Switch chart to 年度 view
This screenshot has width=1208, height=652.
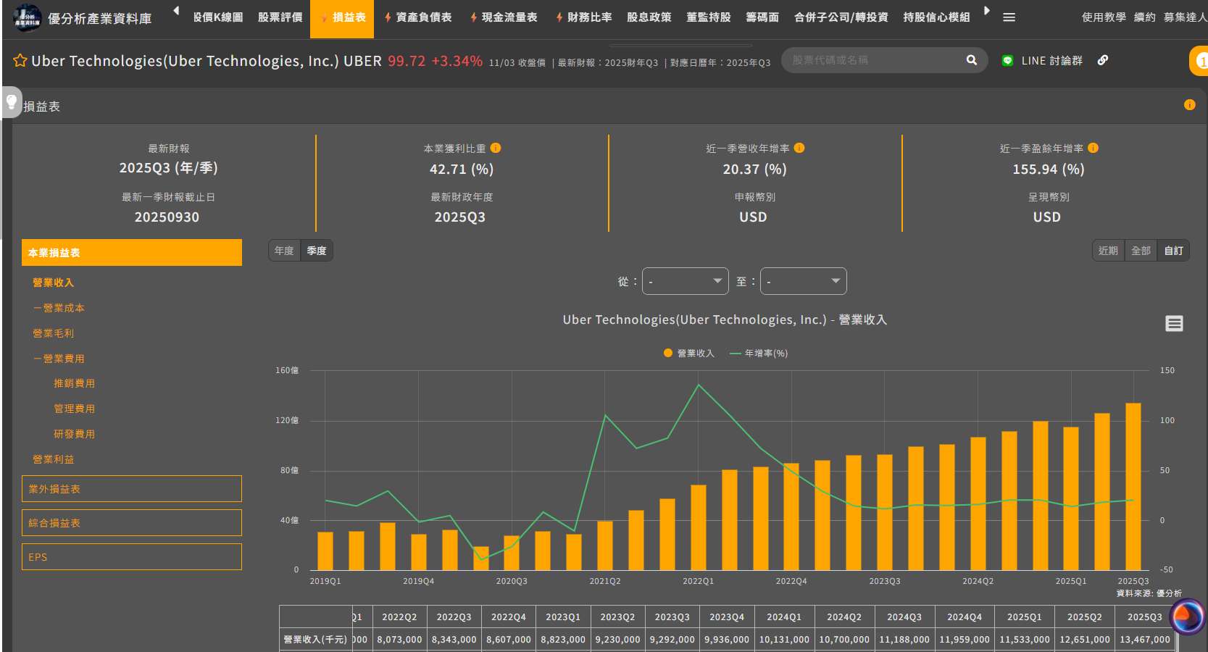pos(284,251)
